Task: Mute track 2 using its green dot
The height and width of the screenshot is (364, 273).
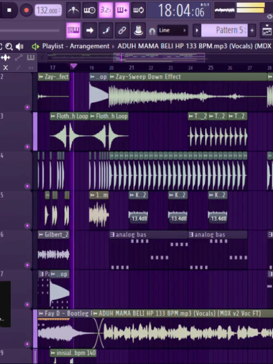Action: [27, 107]
